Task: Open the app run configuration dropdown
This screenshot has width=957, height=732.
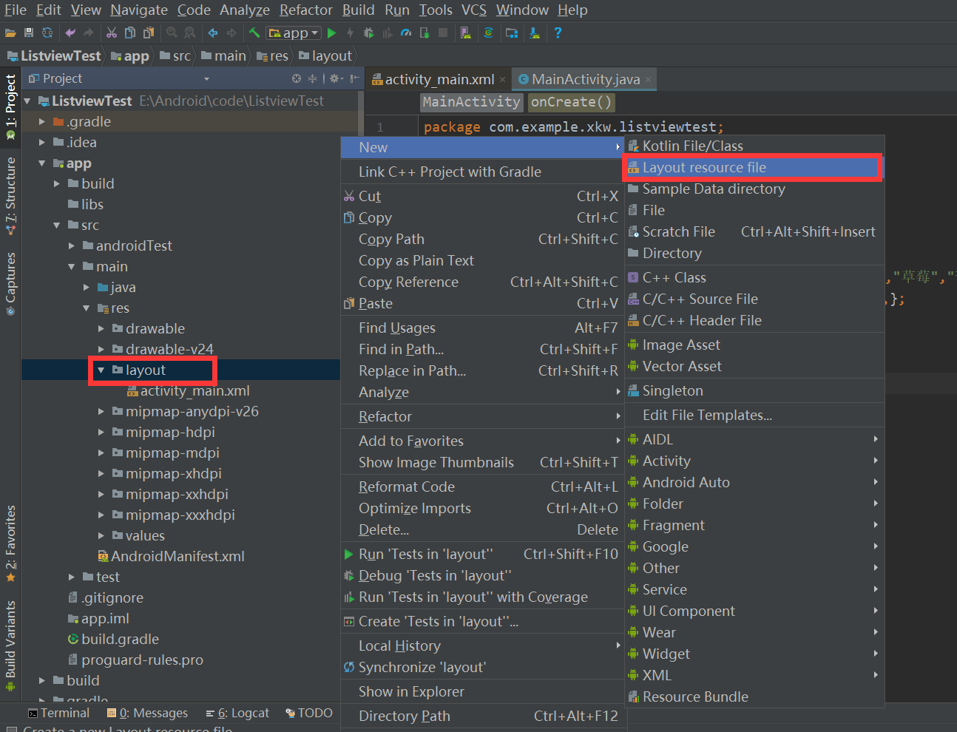Action: coord(294,33)
